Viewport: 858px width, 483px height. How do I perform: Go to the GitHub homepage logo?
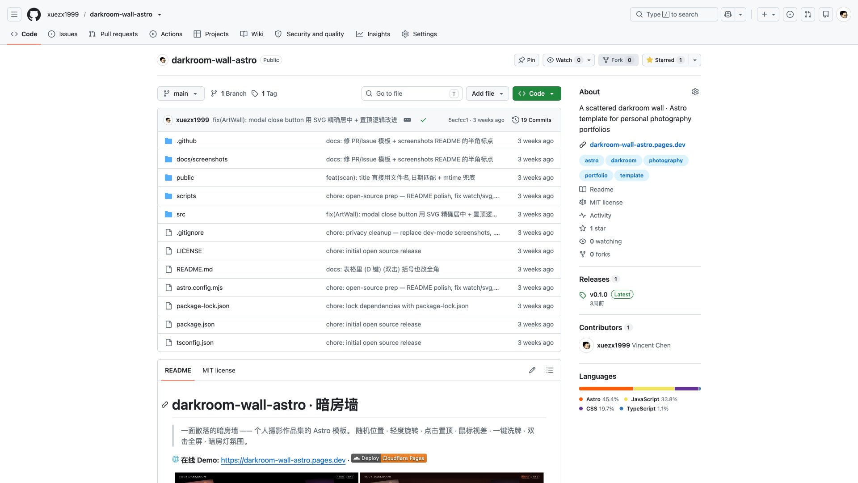click(34, 14)
